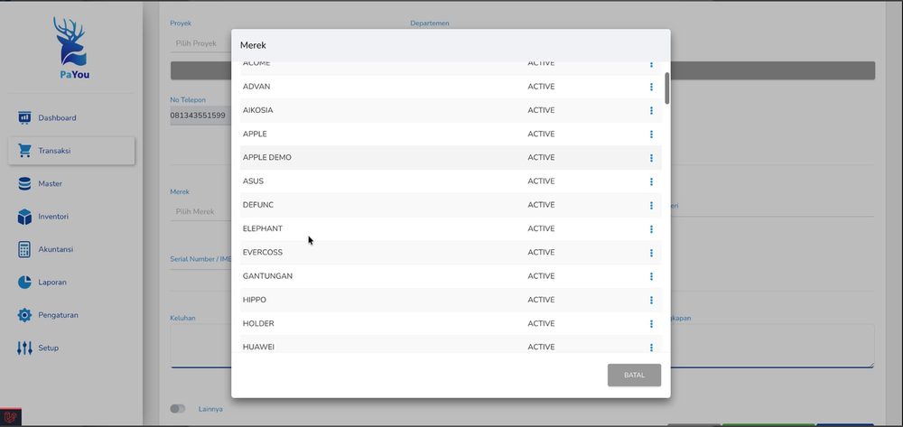Open the three-dot menu for HIPPO

pyautogui.click(x=651, y=300)
